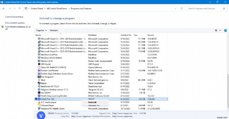The image size is (229, 119).
Task: Click the VLC media player cone icon
Action: 39,102
